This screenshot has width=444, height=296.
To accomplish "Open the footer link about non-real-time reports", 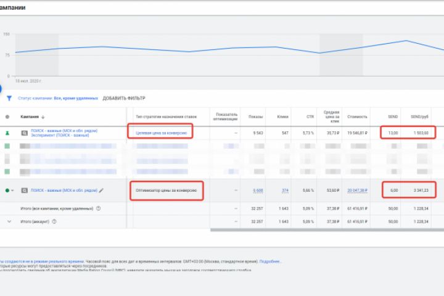I will pyautogui.click(x=42, y=261).
